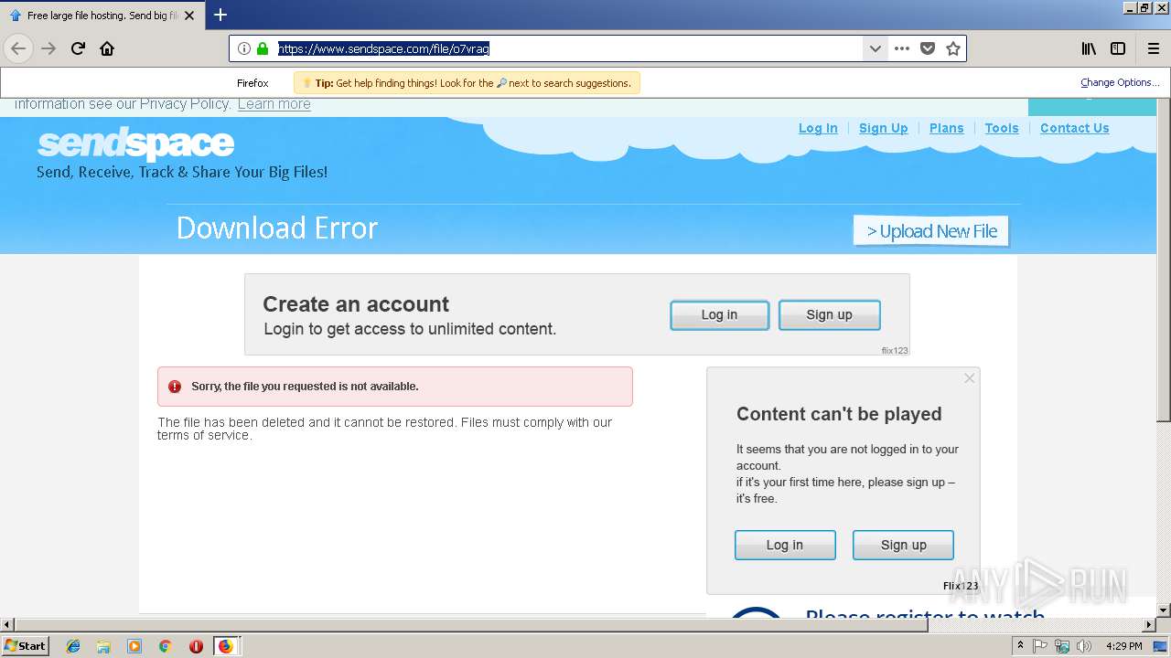Expand the address bar history dropdown

pos(875,48)
